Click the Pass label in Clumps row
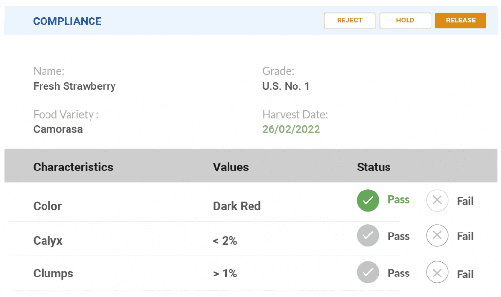Image resolution: width=501 pixels, height=297 pixels. coord(398,273)
